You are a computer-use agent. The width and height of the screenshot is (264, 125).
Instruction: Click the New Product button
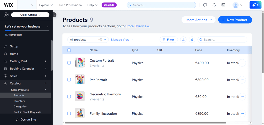click(235, 20)
